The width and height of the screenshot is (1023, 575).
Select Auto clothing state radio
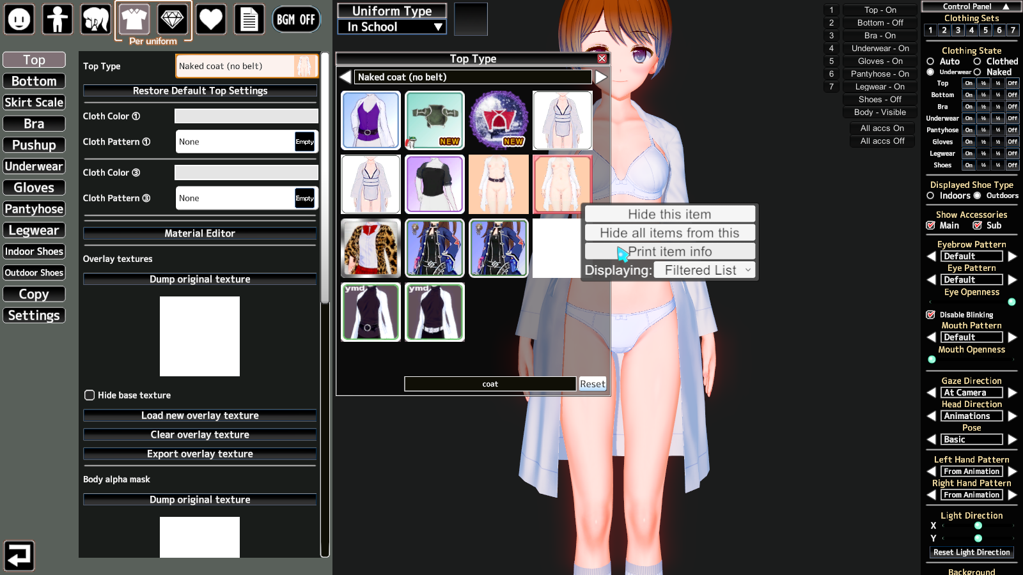point(930,61)
